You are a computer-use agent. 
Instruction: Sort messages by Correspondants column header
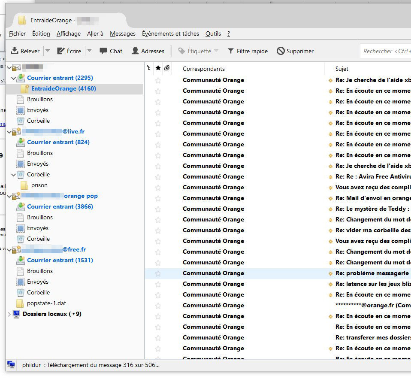click(203, 69)
